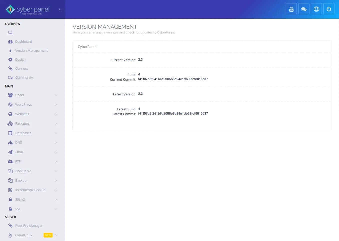Click the Latest Version value 2.3
Viewport: 339px width, 241px height.
pyautogui.click(x=140, y=94)
